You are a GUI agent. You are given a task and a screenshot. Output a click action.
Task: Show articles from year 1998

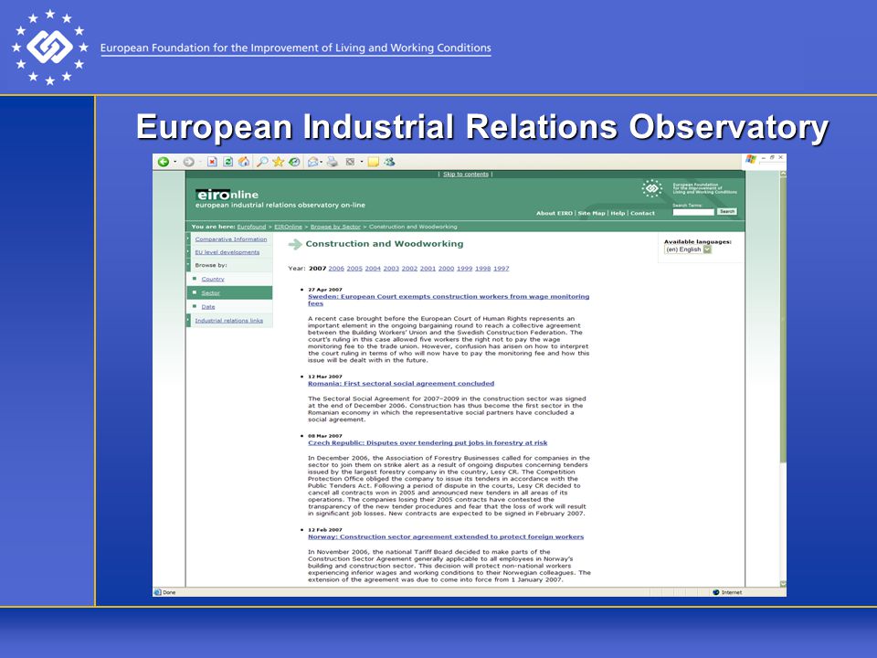(x=482, y=269)
